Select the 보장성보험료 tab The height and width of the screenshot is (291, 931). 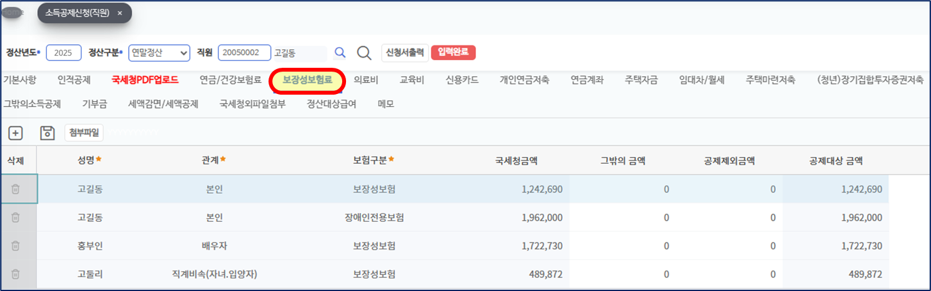[x=308, y=80]
